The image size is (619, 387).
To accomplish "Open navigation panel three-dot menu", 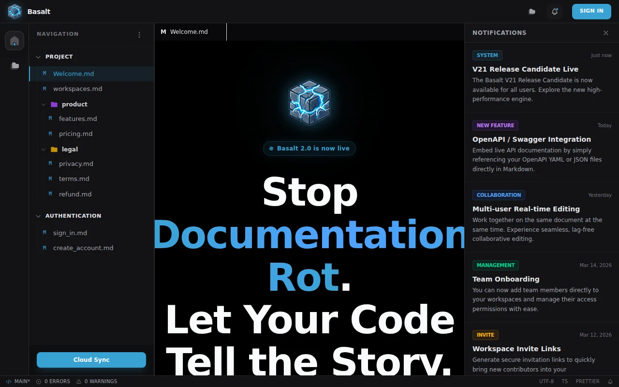I will pos(139,34).
